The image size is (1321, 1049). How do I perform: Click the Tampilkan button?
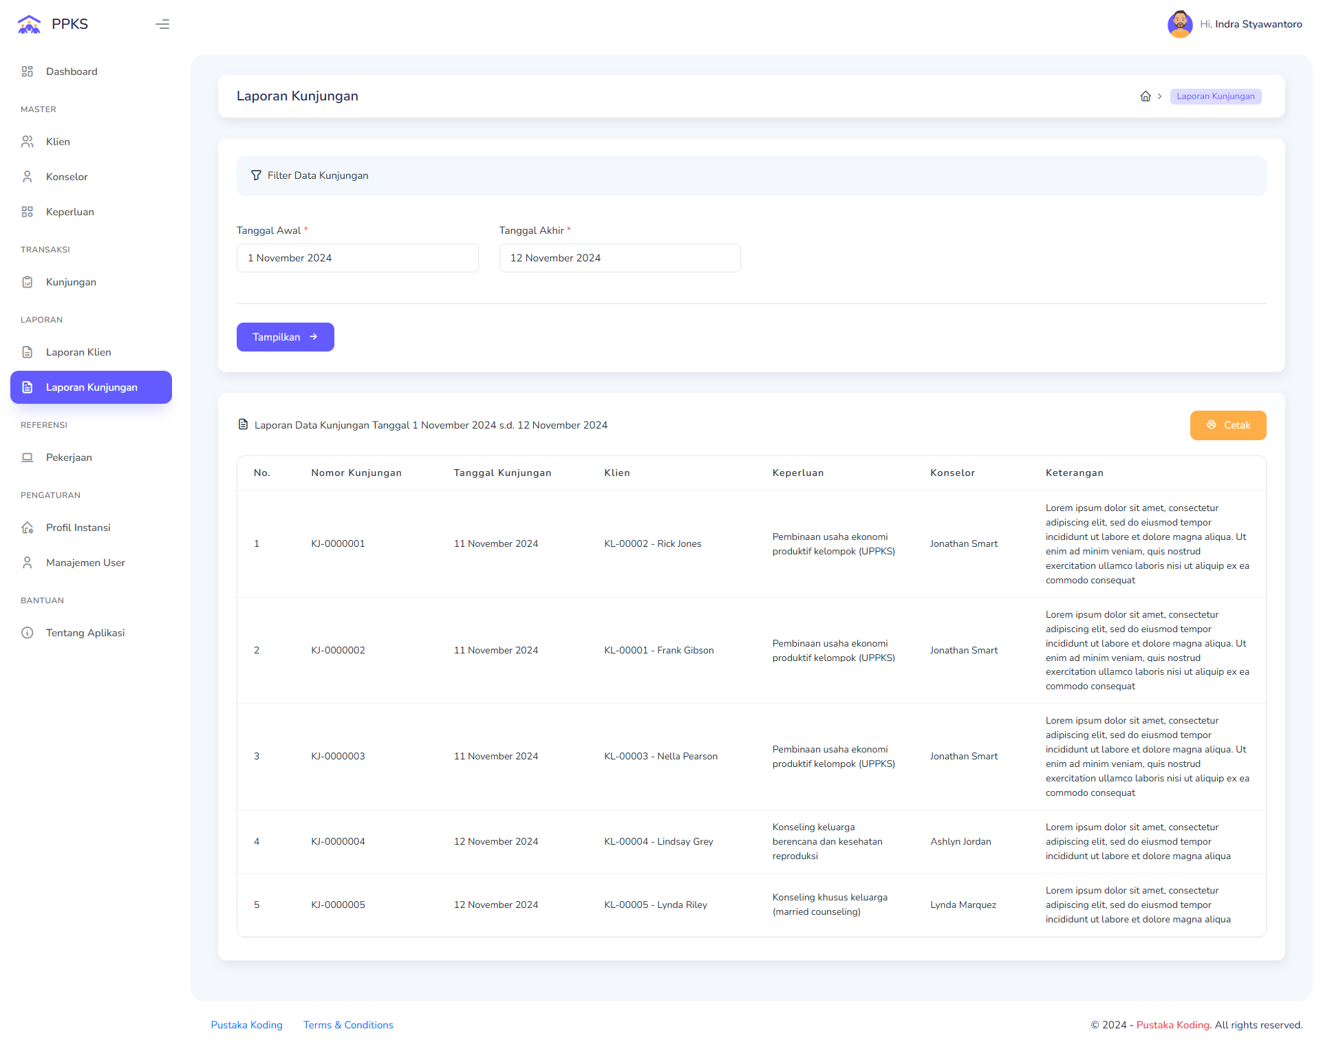click(286, 337)
